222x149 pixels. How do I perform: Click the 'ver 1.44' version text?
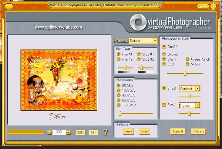205,28
